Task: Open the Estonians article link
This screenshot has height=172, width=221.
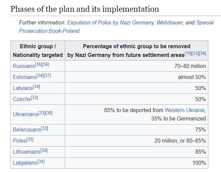Action: 24,77
